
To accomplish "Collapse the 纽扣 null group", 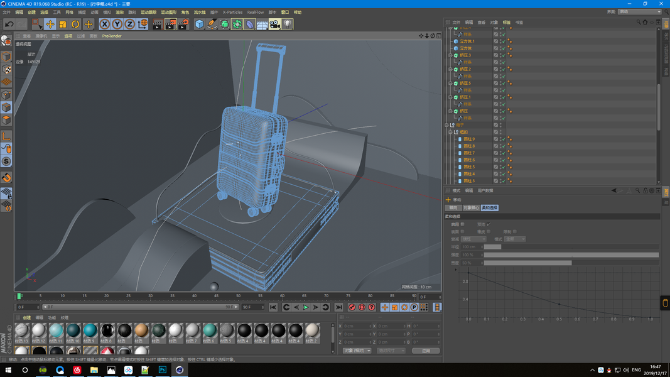I will [450, 132].
